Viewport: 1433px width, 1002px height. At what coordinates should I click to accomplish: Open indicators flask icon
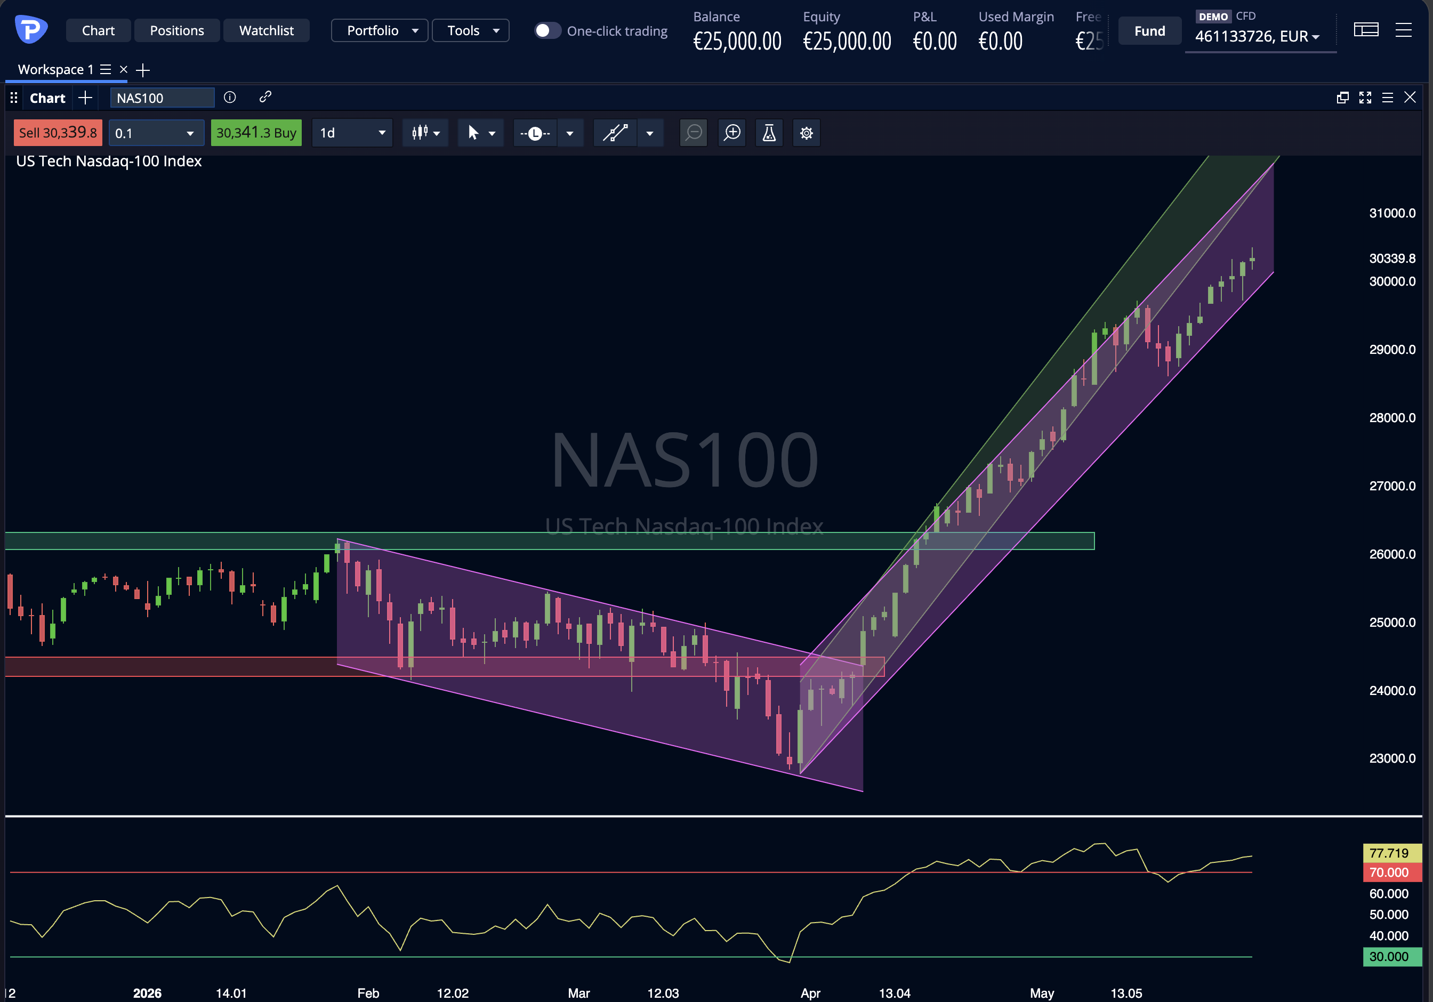(x=769, y=133)
